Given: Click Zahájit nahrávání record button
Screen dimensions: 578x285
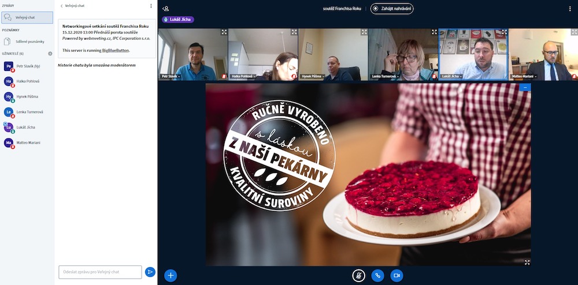Looking at the screenshot, I should coord(392,9).
